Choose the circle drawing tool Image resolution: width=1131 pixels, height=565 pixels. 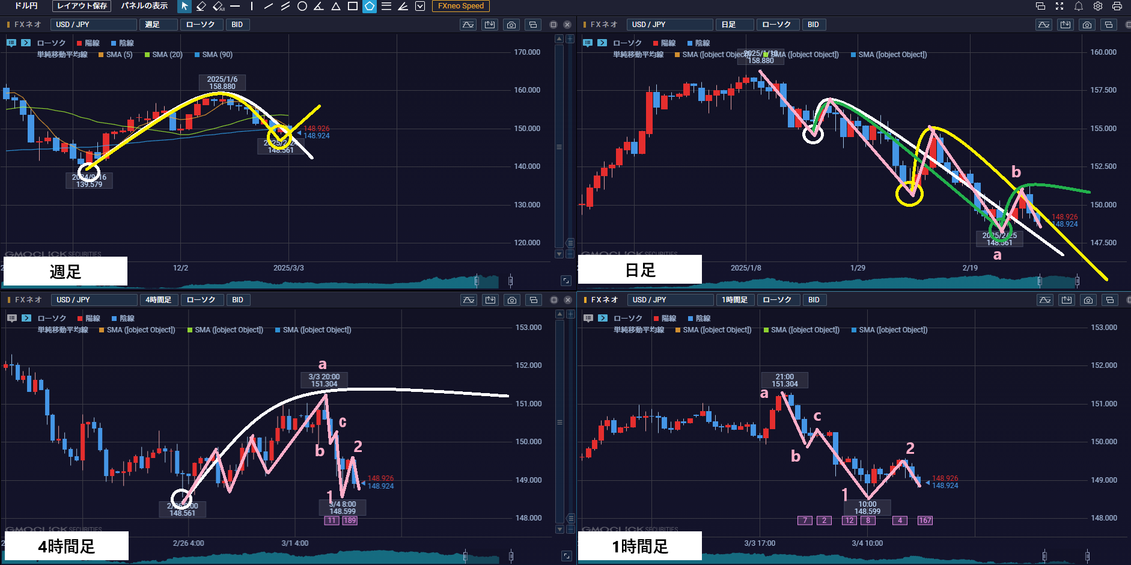point(302,6)
